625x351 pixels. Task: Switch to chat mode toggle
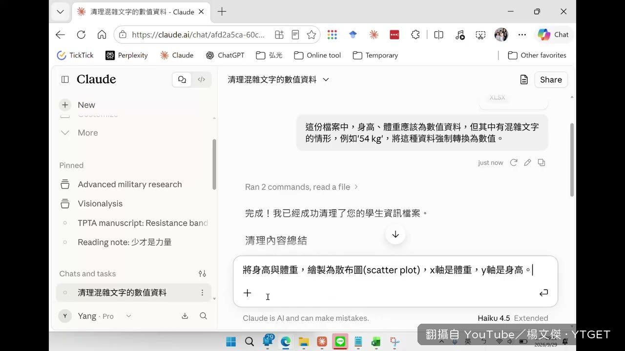click(x=182, y=79)
